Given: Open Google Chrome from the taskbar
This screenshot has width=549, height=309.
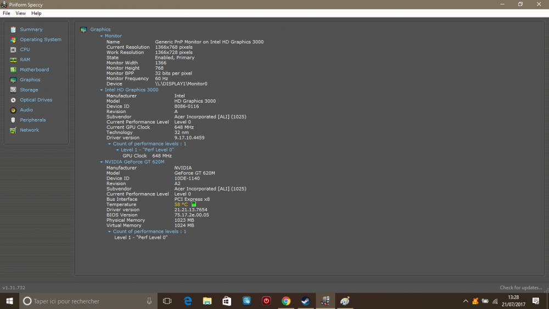Looking at the screenshot, I should [285, 301].
